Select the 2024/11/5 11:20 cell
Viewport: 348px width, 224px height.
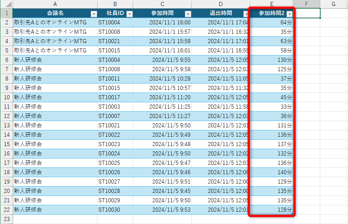(x=162, y=97)
